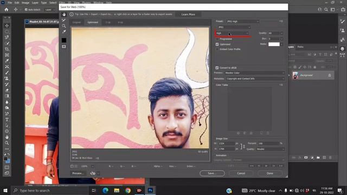Click the image width input field
The image size is (347, 195).
coord(227,144)
